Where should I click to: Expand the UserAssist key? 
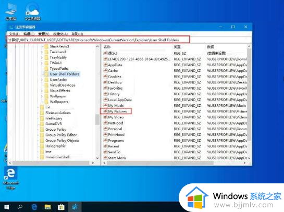coord(42,80)
